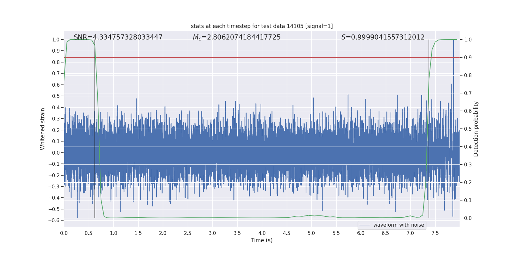Click the 'Time (s)' x-axis label

coord(262,240)
